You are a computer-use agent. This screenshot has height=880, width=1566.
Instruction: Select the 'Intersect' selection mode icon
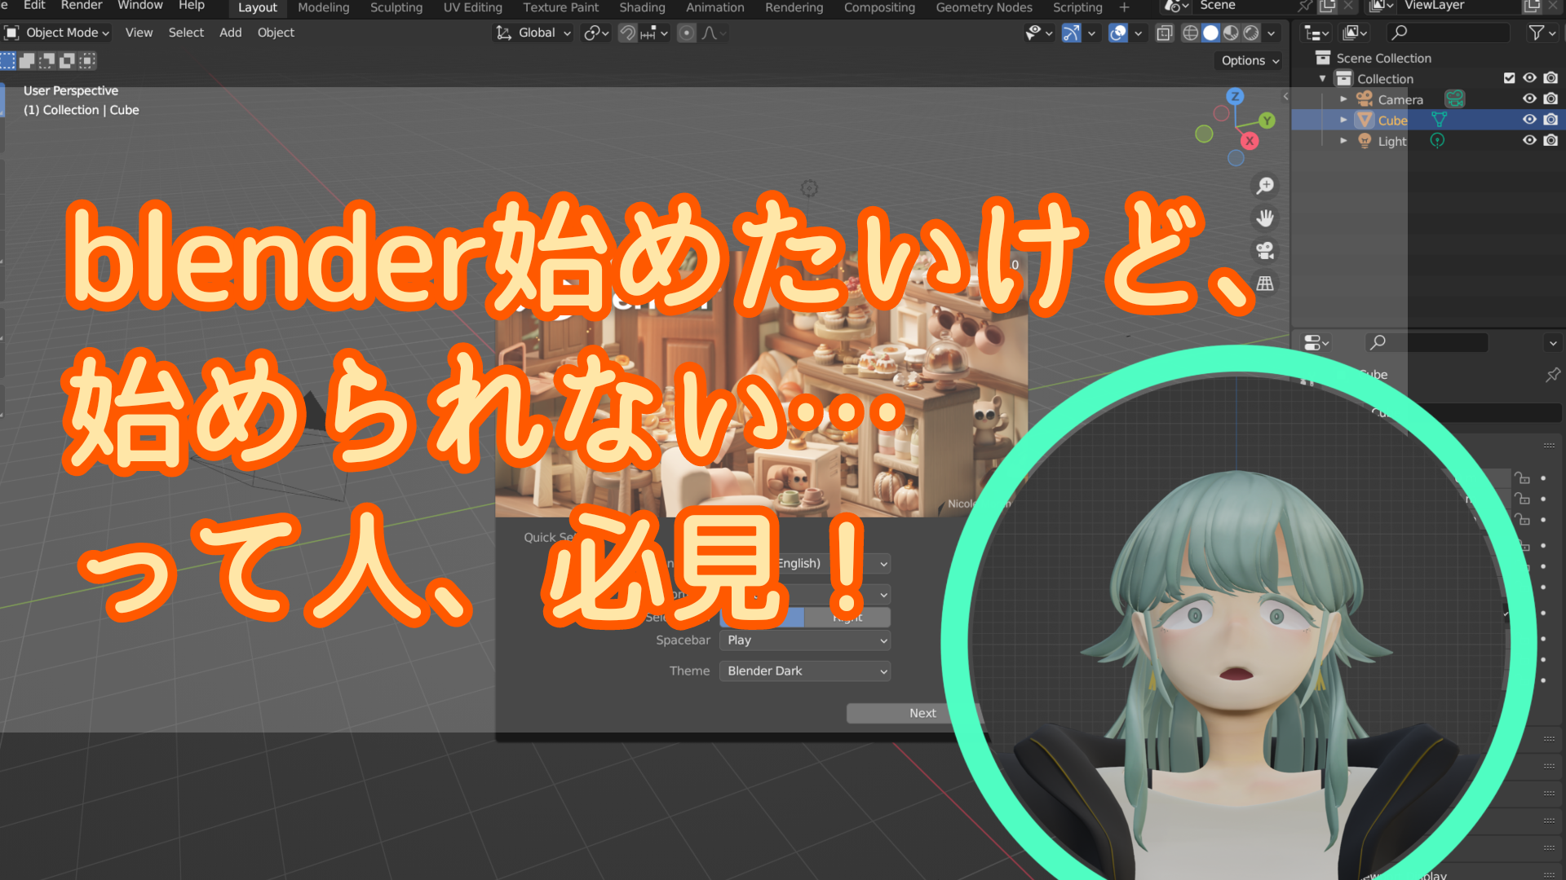87,60
